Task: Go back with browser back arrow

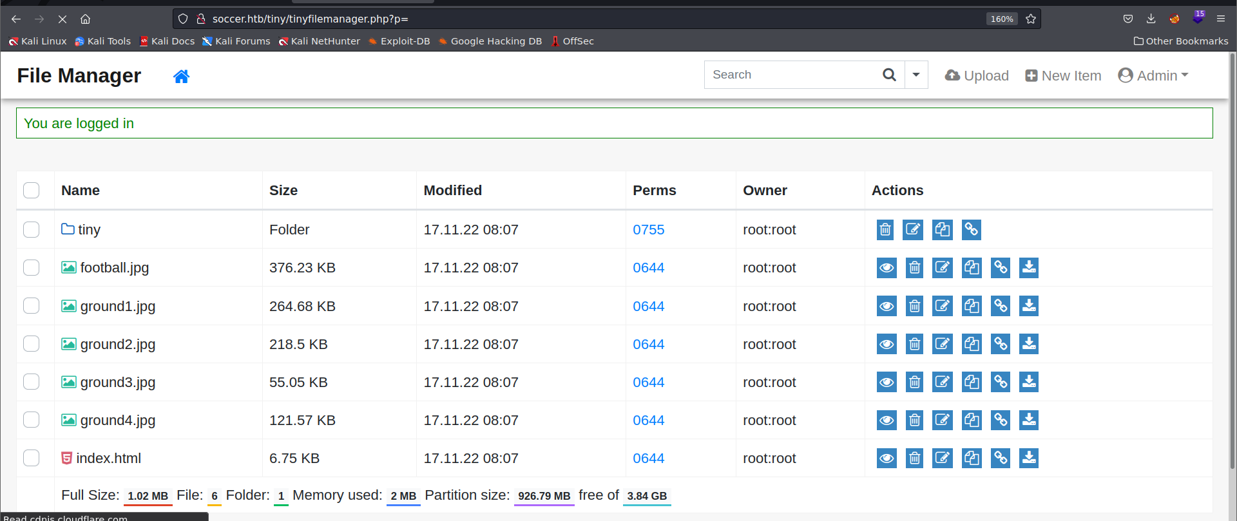Action: point(16,19)
